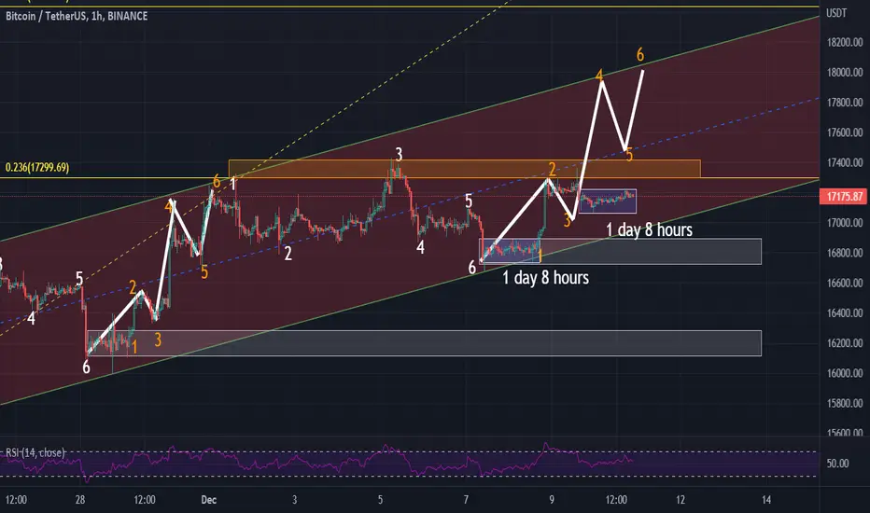
Task: Click the USDT currency label
Action: (836, 13)
